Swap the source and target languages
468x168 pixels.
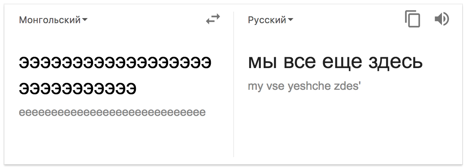[x=213, y=20]
